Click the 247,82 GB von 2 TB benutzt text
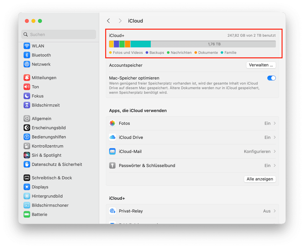This screenshot has height=248, width=304. 251,35
